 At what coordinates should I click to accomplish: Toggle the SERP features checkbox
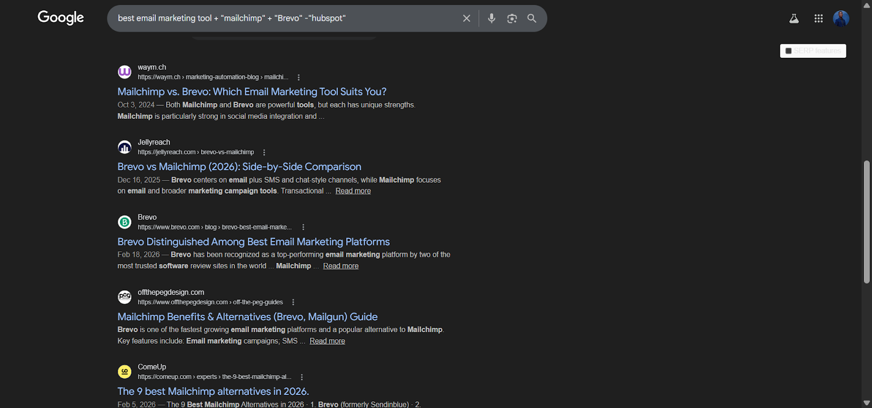(789, 51)
